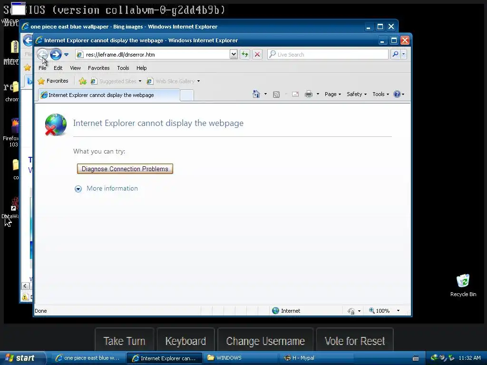Screen dimensions: 487x365
Task: Click the 'Done' status bar text
Action: (41, 311)
